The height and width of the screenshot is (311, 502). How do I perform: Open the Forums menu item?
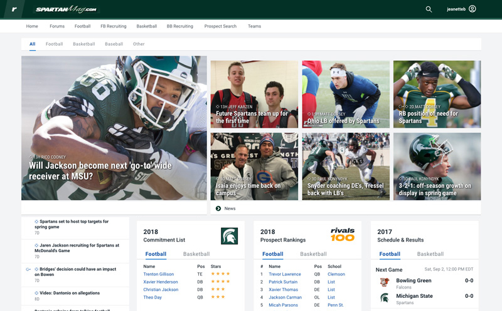57,26
